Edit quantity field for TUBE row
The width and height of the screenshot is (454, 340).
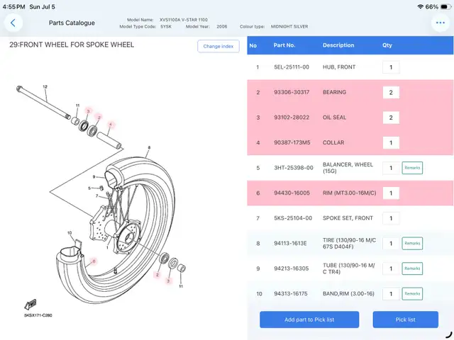pyautogui.click(x=391, y=268)
